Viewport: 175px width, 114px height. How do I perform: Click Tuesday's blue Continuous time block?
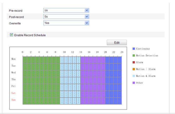click(113, 66)
